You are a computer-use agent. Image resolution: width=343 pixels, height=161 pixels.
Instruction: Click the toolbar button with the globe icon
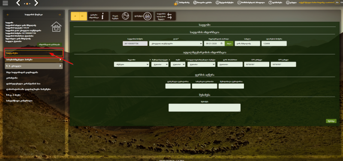click(120, 16)
